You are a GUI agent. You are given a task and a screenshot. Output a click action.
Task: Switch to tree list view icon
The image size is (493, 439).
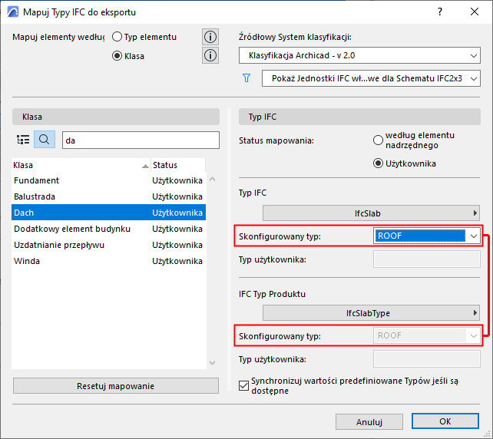[23, 140]
